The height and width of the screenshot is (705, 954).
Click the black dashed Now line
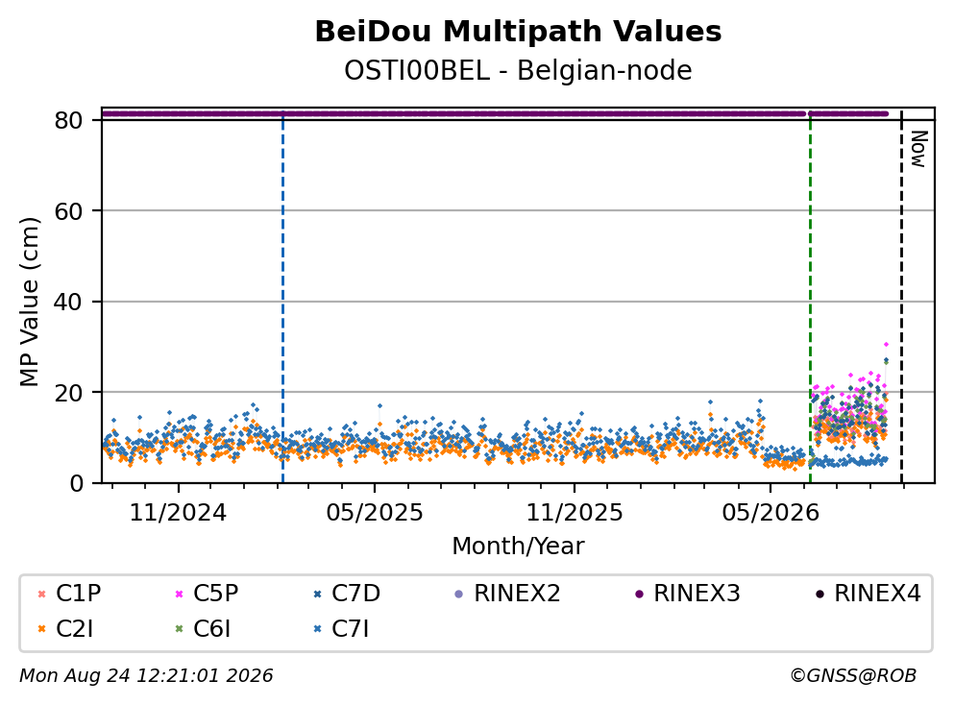tap(902, 298)
